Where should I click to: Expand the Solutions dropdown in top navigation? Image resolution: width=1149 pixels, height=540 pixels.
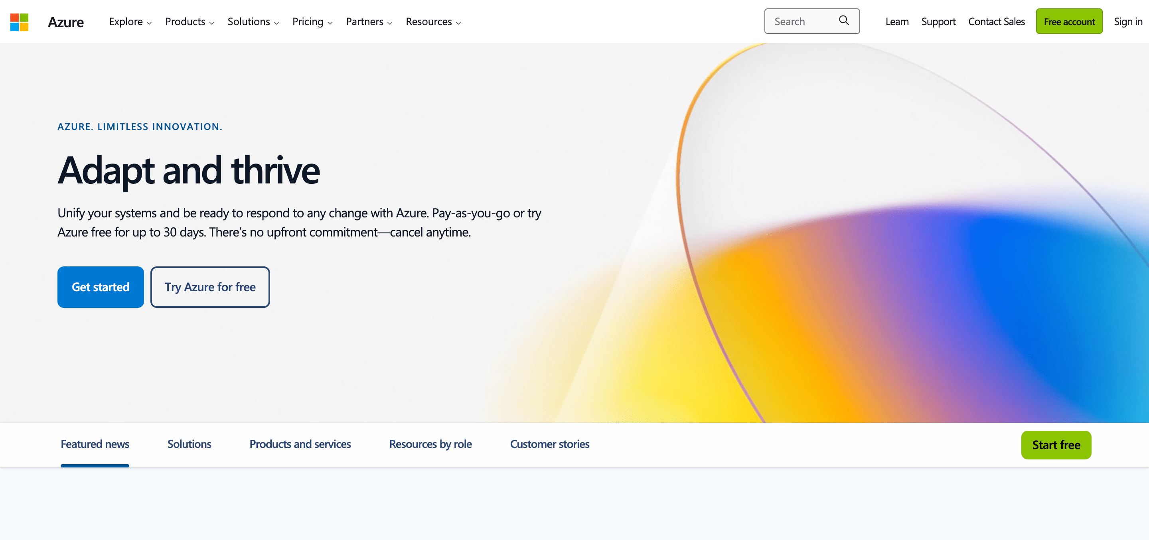(253, 22)
